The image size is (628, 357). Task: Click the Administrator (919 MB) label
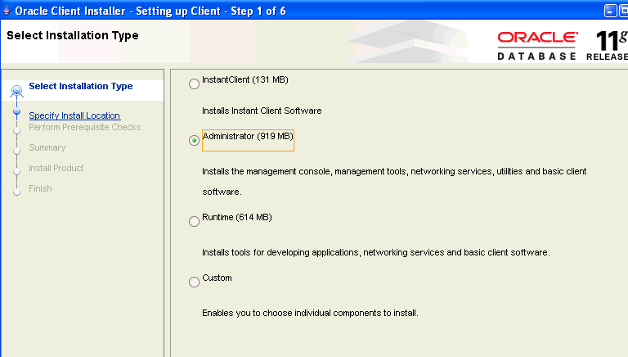pyautogui.click(x=248, y=137)
